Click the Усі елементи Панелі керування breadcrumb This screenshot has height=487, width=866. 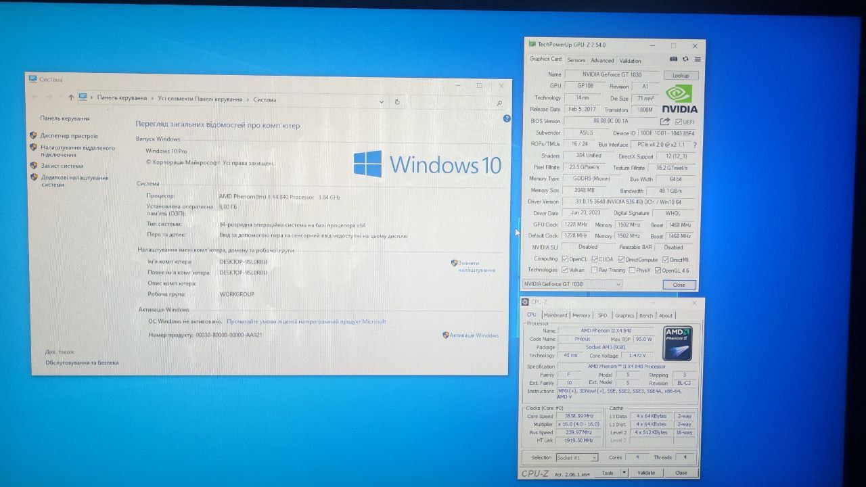200,99
